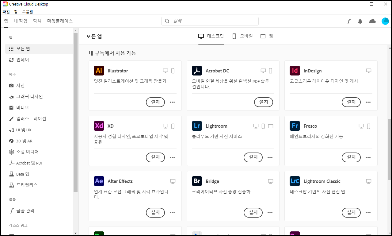The width and height of the screenshot is (392, 236).
Task: Switch to 데스크탑 apps tab
Action: [211, 36]
